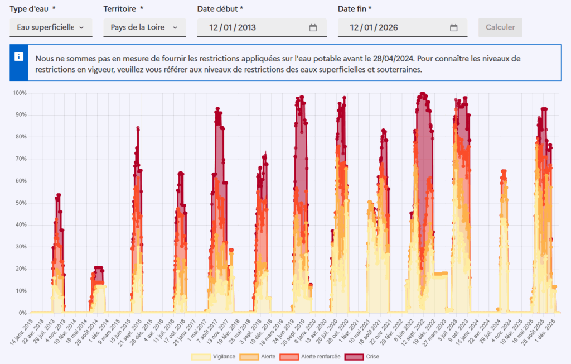Click the 2022 crisis peak near 100%

click(x=423, y=94)
